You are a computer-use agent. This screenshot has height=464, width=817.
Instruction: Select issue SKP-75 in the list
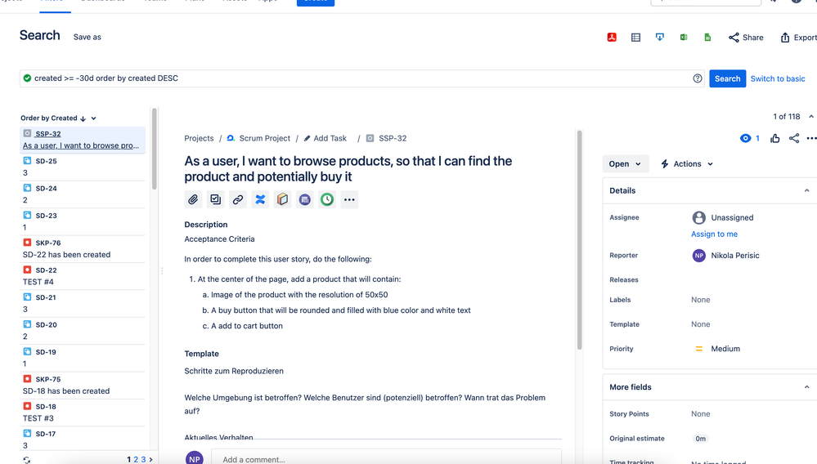point(83,386)
